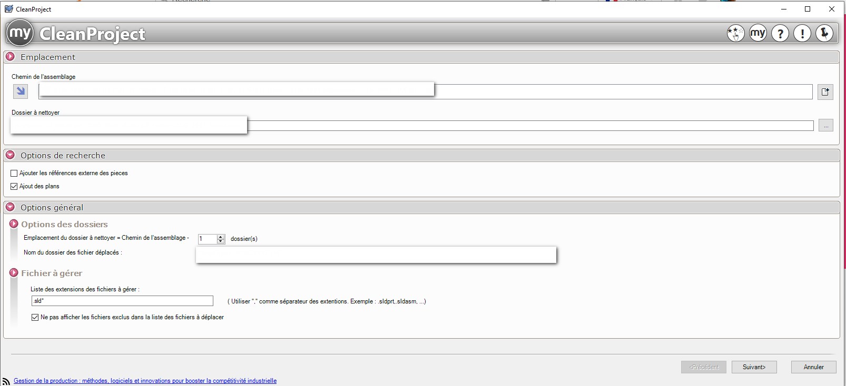Click the 'Liste des extensions des fichiers à gérer' label
This screenshot has width=846, height=386.
click(x=85, y=289)
